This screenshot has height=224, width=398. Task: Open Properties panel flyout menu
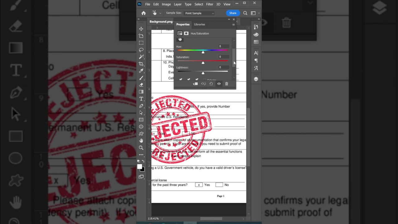tap(233, 25)
